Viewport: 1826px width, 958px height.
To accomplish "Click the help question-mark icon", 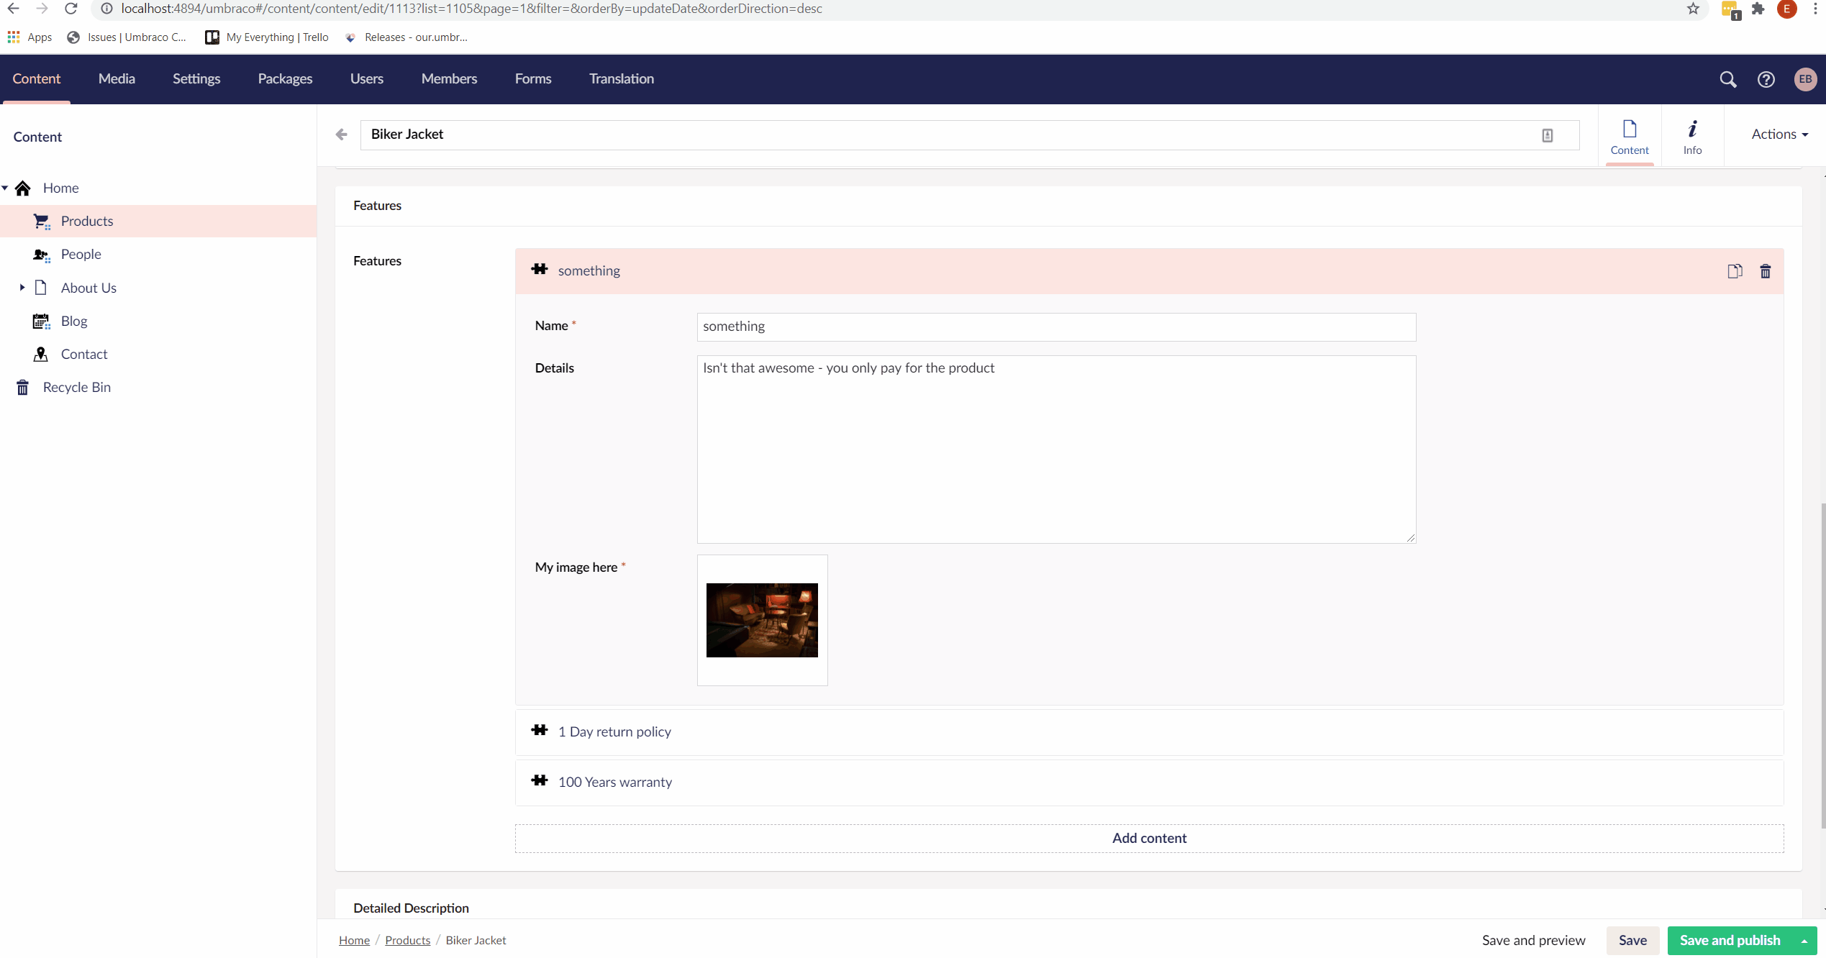I will 1766,79.
